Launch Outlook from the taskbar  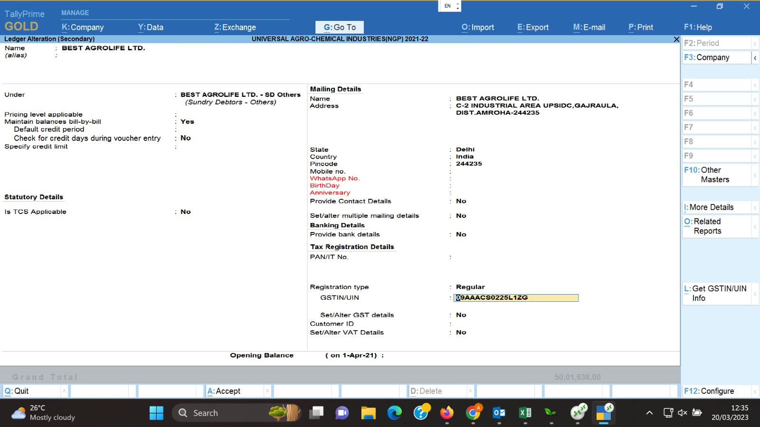coord(499,413)
